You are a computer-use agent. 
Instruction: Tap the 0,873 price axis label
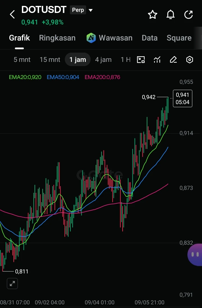click(186, 188)
